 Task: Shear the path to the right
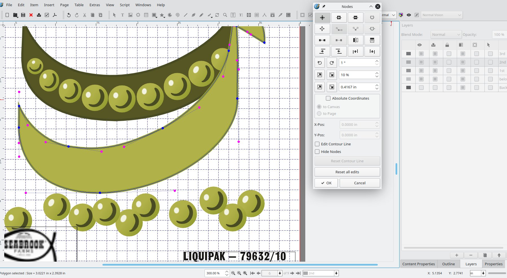tap(322, 51)
